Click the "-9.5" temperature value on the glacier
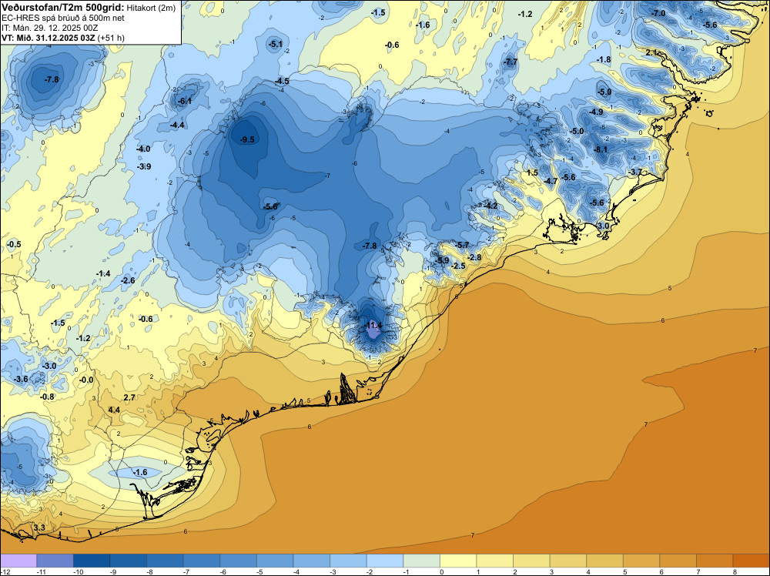Viewport: 770px width, 576px height. [x=247, y=139]
